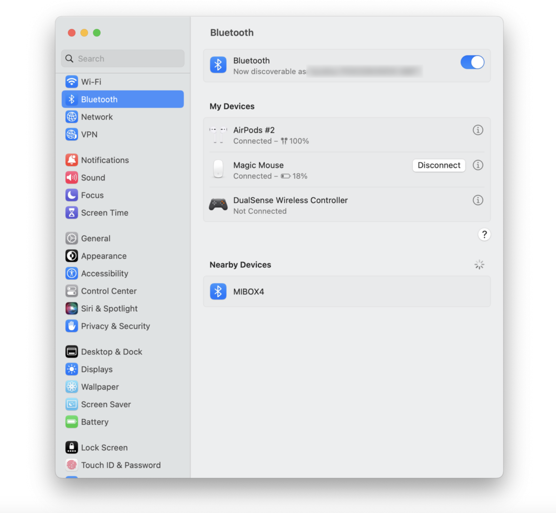Select the Wi-Fi sidebar icon
The height and width of the screenshot is (513, 556).
pyautogui.click(x=72, y=82)
